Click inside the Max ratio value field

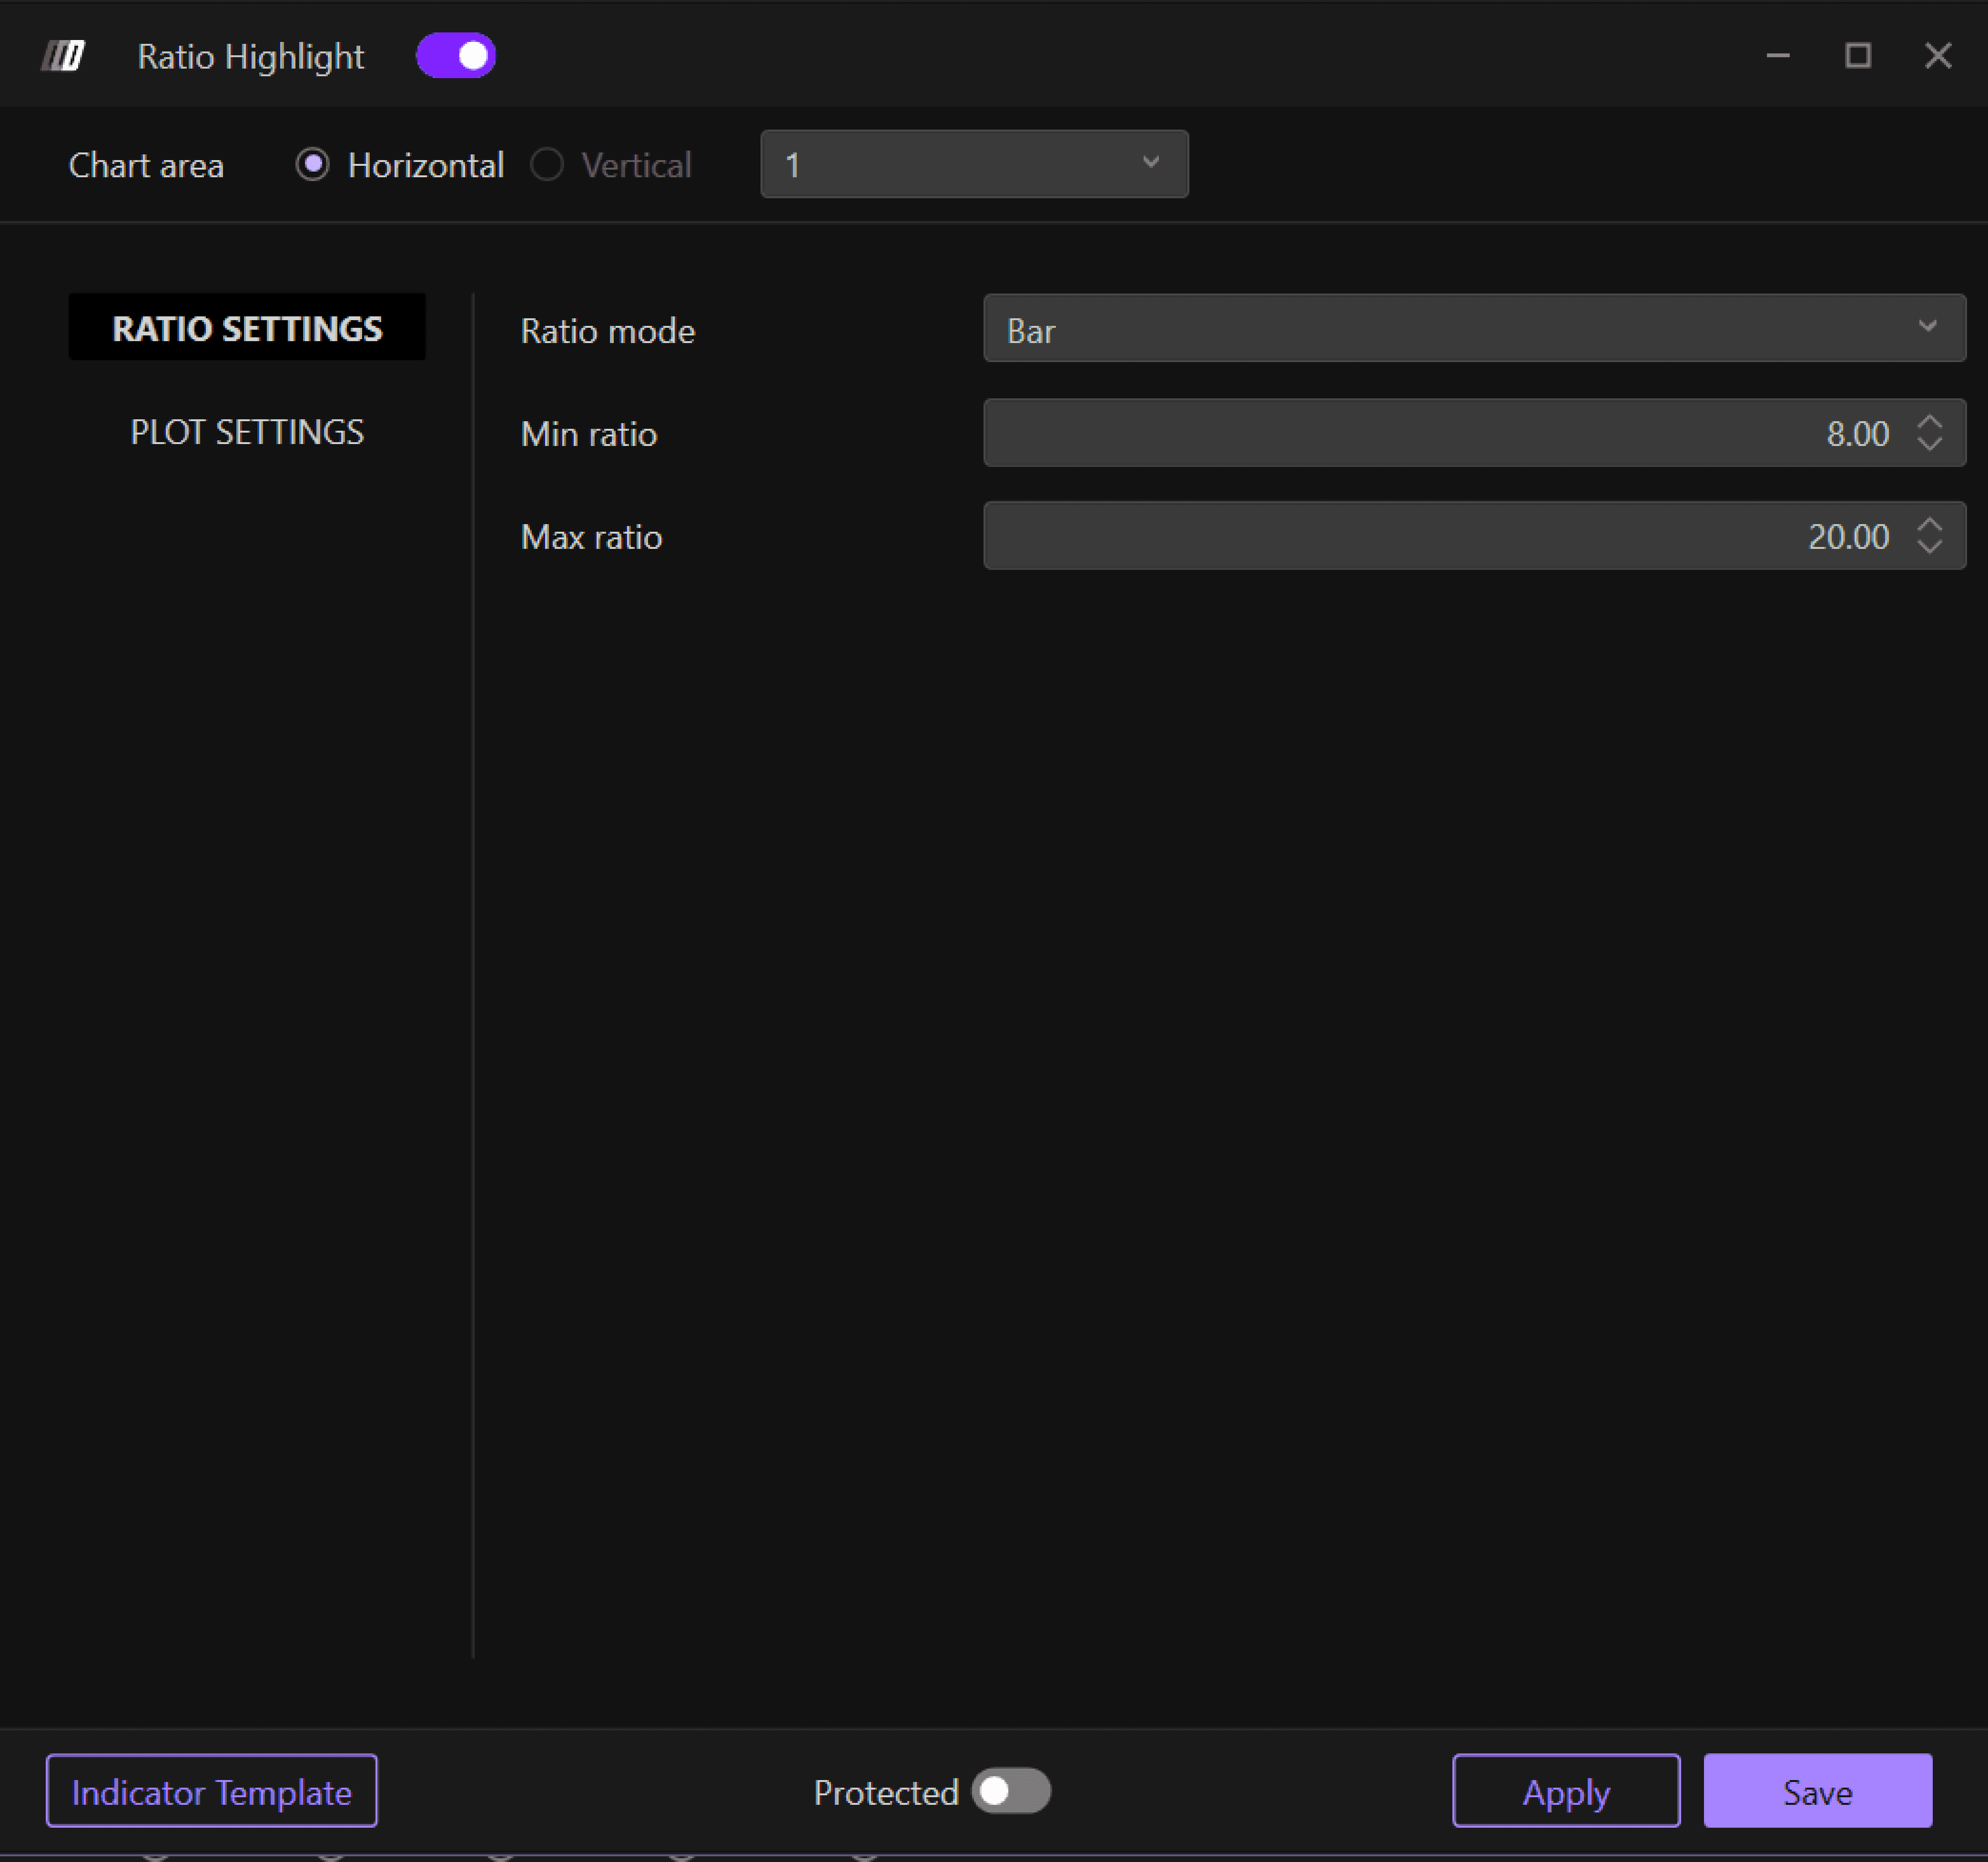(1440, 536)
